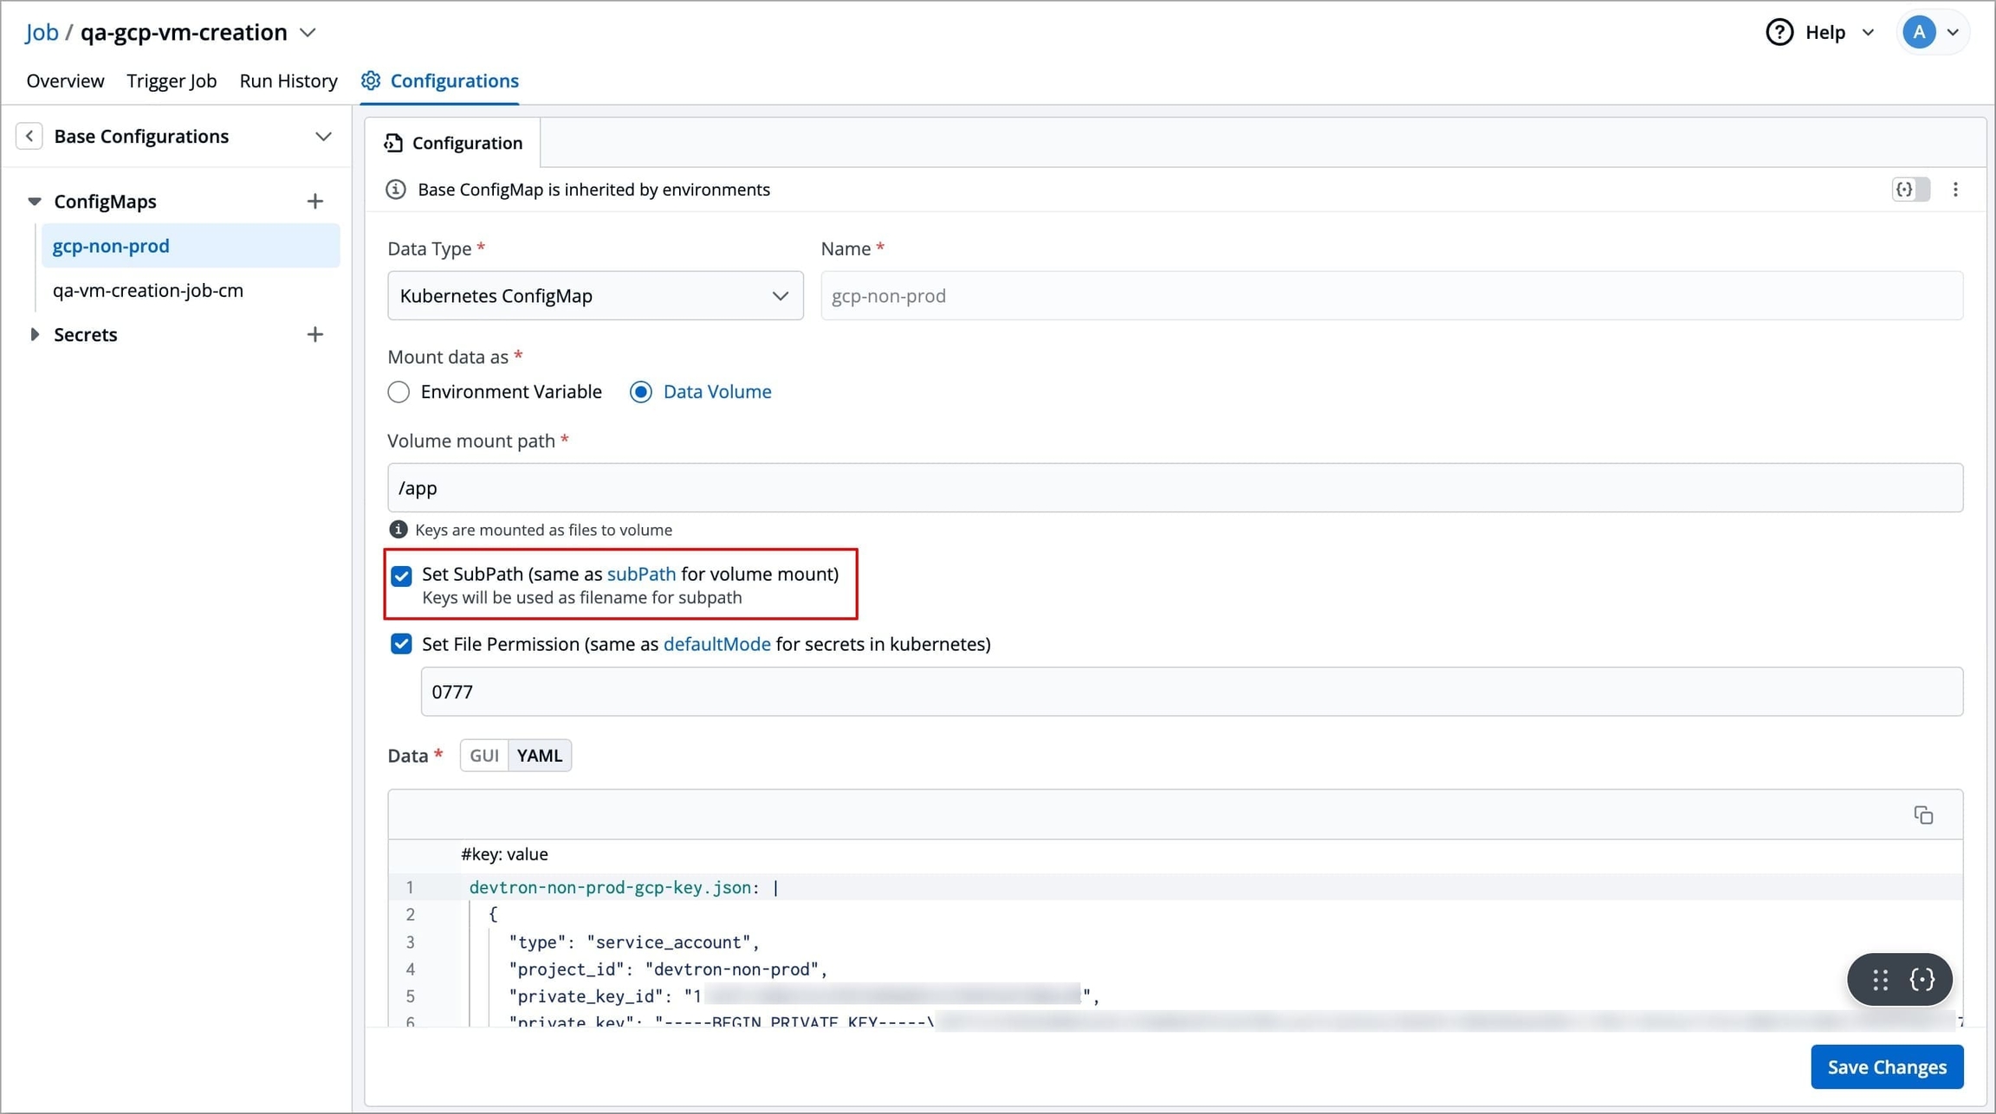Uncheck the Set SubPath checkbox
The height and width of the screenshot is (1114, 1996).
point(401,576)
